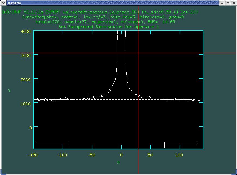Click the 'RMS= 14.65' value
The width and height of the screenshot is (237, 175).
pyautogui.click(x=161, y=22)
